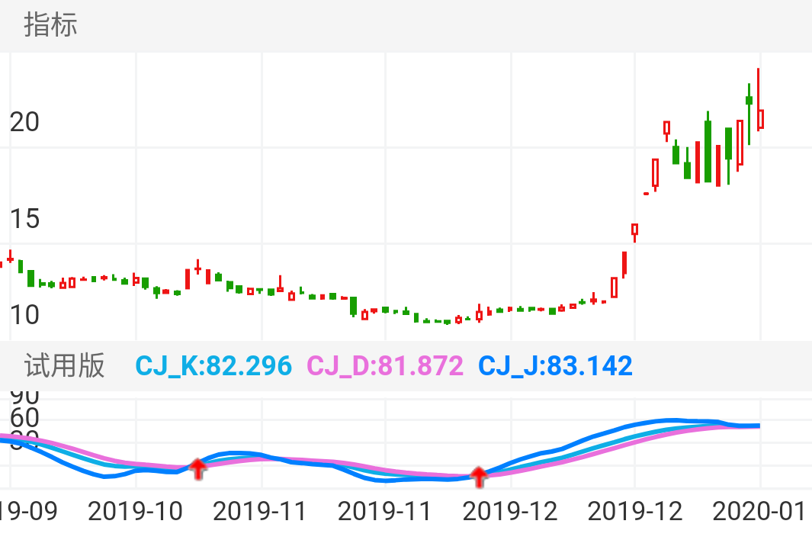Screen dimensions: 812x540
Task: Click the price axis label 10
Action: pos(24,314)
